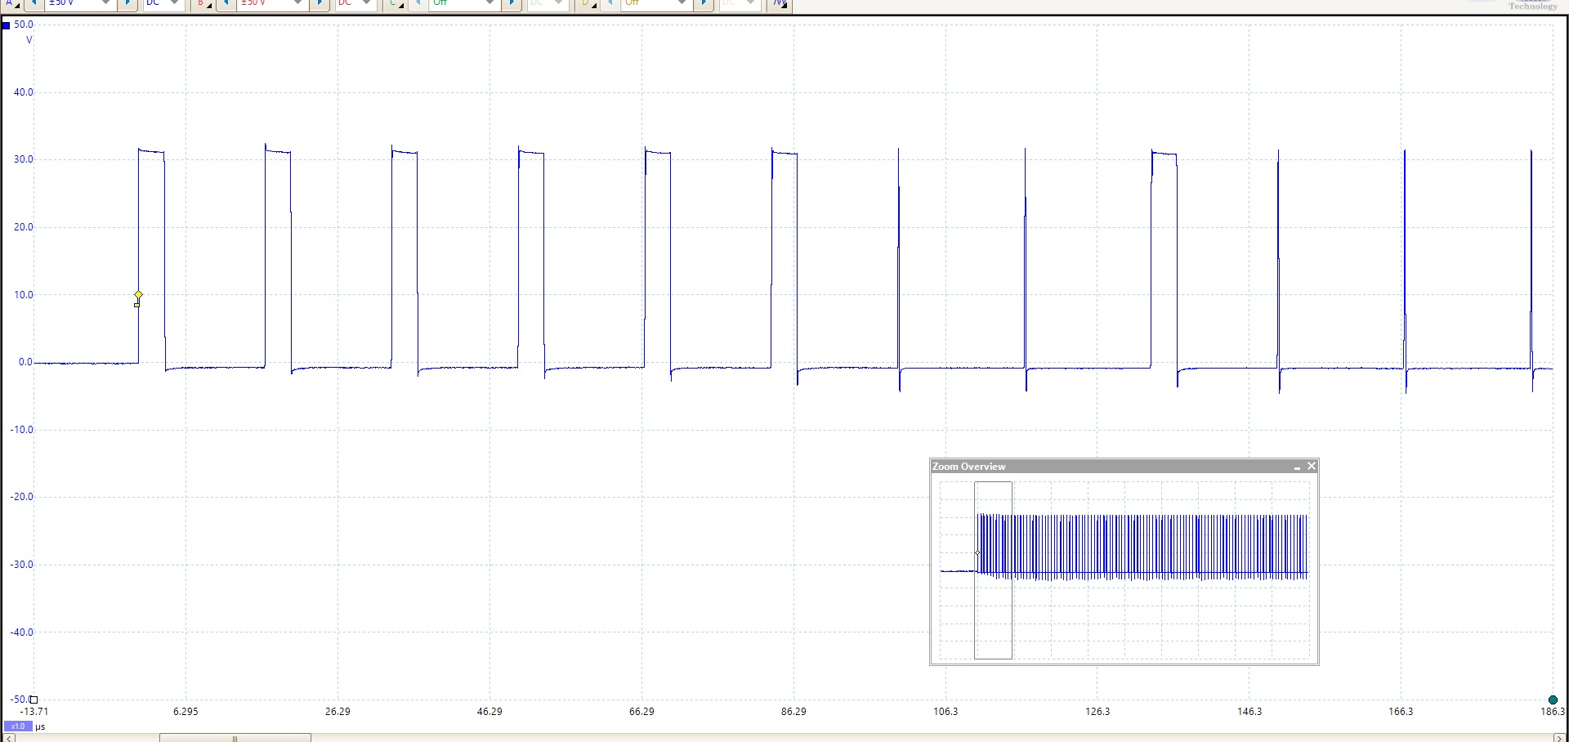The image size is (1569, 742).
Task: Click the -13.71 time axis label
Action: pyautogui.click(x=34, y=712)
